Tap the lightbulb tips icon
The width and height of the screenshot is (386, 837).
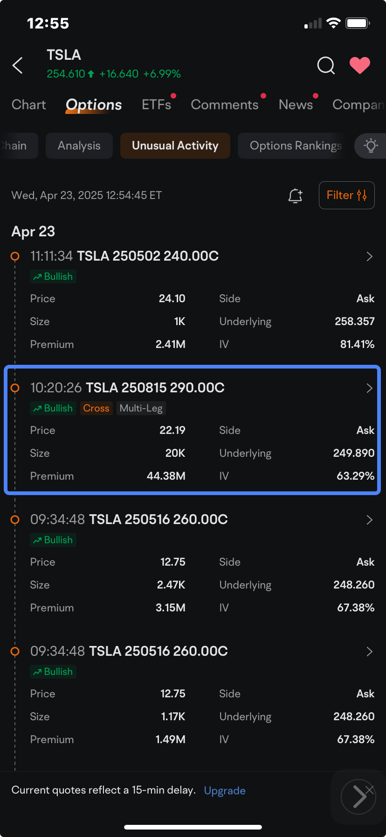pyautogui.click(x=371, y=146)
